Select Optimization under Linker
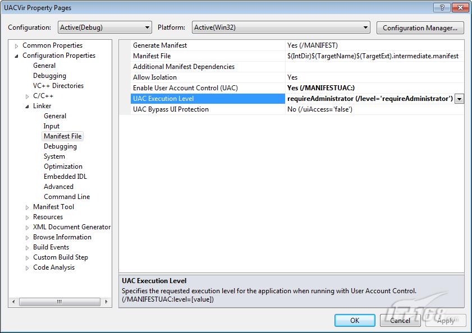The height and width of the screenshot is (333, 472). (x=63, y=166)
